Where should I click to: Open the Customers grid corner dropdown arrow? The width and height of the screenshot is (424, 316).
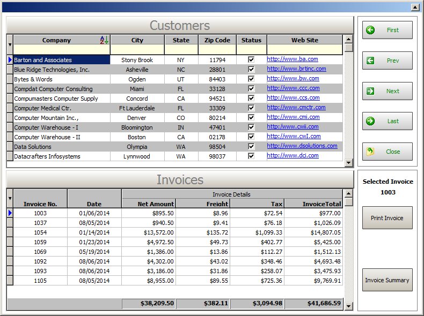(10, 44)
